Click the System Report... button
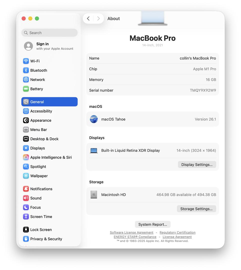The height and width of the screenshot is (270, 241). click(153, 224)
